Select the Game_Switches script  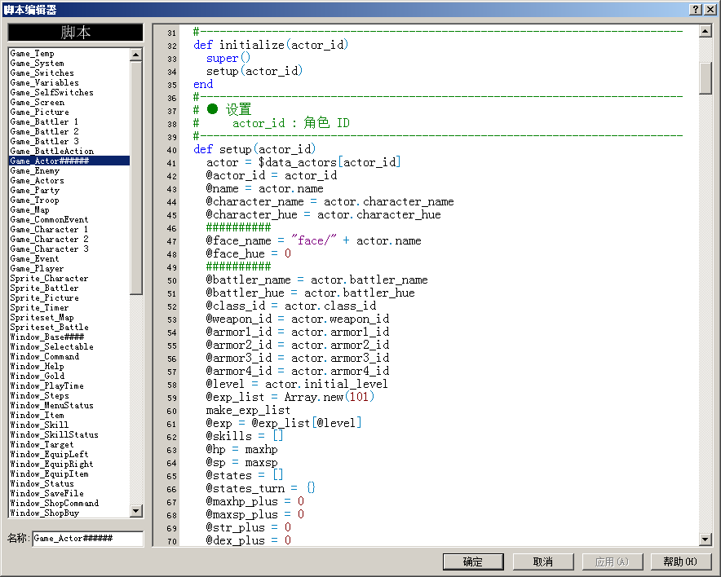[x=69, y=73]
